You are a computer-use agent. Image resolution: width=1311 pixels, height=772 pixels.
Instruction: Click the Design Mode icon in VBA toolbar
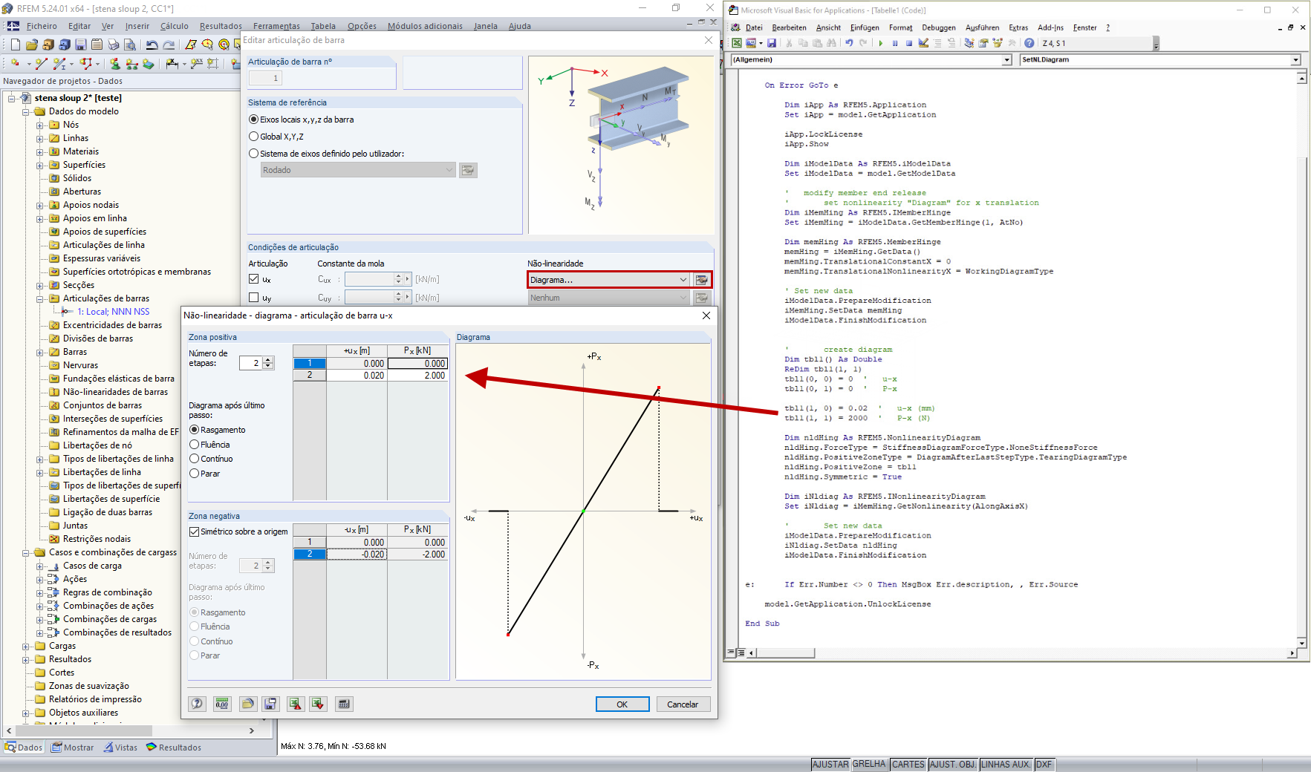(923, 43)
